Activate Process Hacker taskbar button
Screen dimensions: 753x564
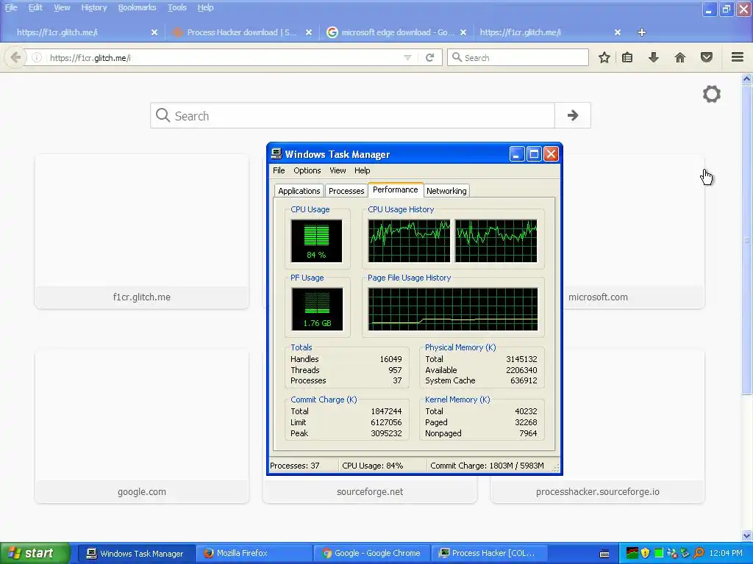tap(489, 554)
